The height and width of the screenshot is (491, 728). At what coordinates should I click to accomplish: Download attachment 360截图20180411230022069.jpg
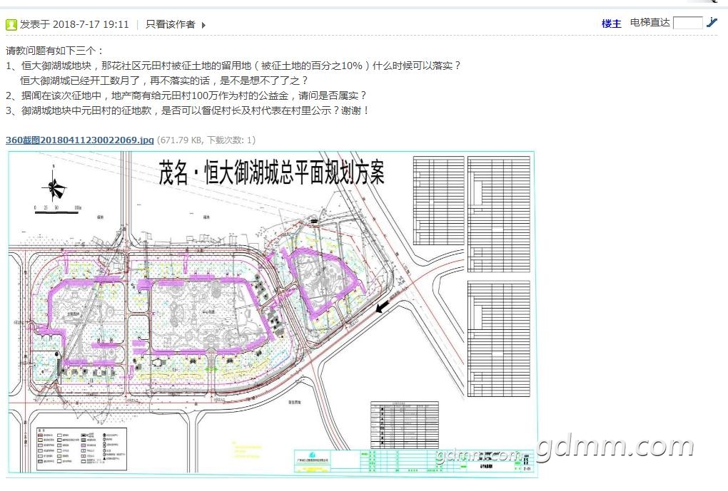(80, 140)
